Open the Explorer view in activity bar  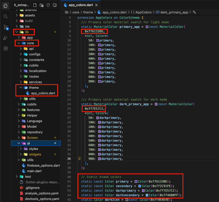pyautogui.click(x=6, y=5)
